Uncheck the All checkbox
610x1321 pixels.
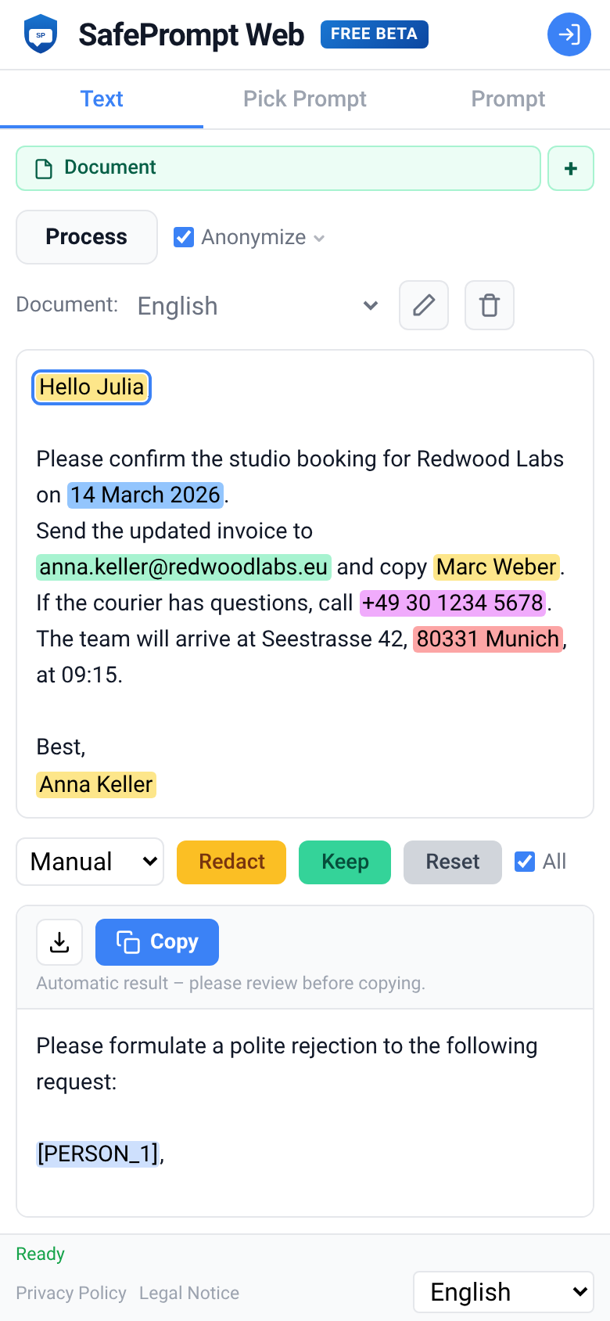click(525, 862)
